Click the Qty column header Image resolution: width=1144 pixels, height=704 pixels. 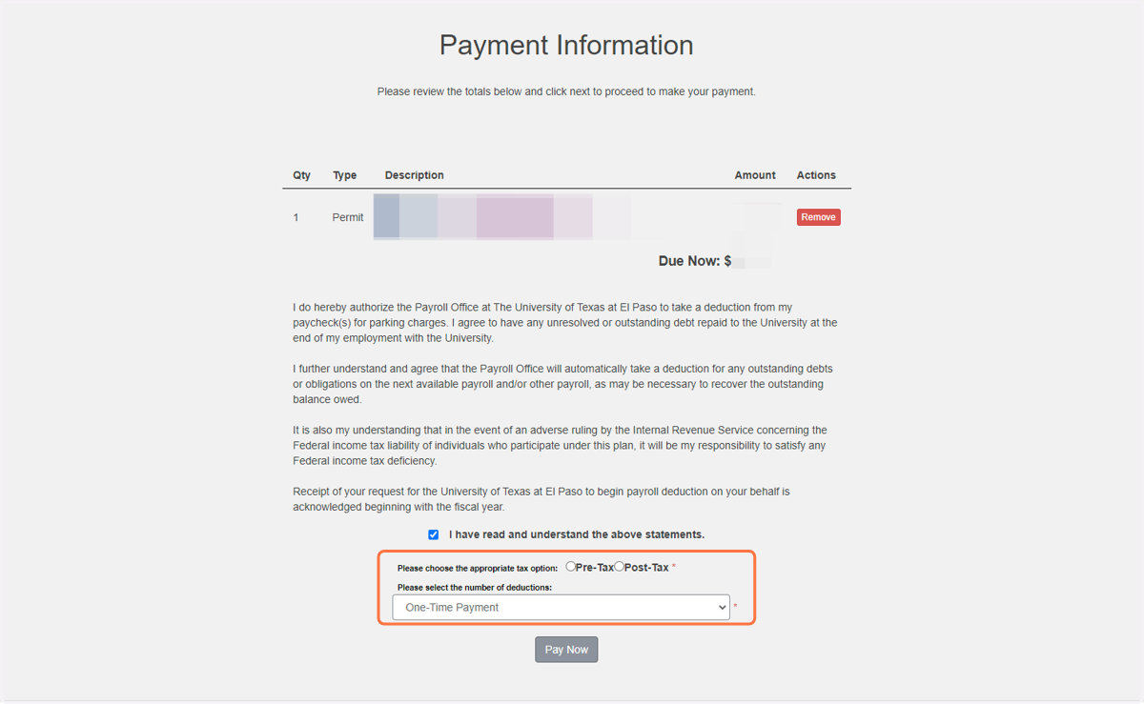[x=301, y=175]
